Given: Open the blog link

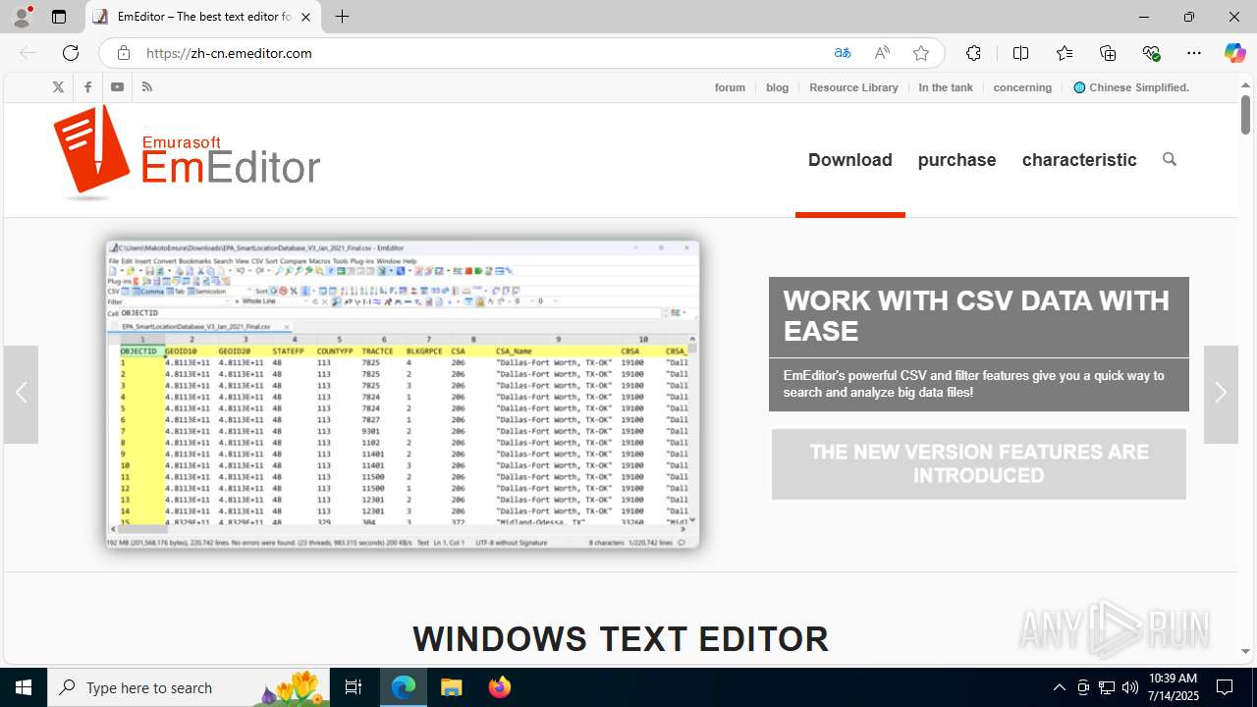Looking at the screenshot, I should tap(777, 87).
